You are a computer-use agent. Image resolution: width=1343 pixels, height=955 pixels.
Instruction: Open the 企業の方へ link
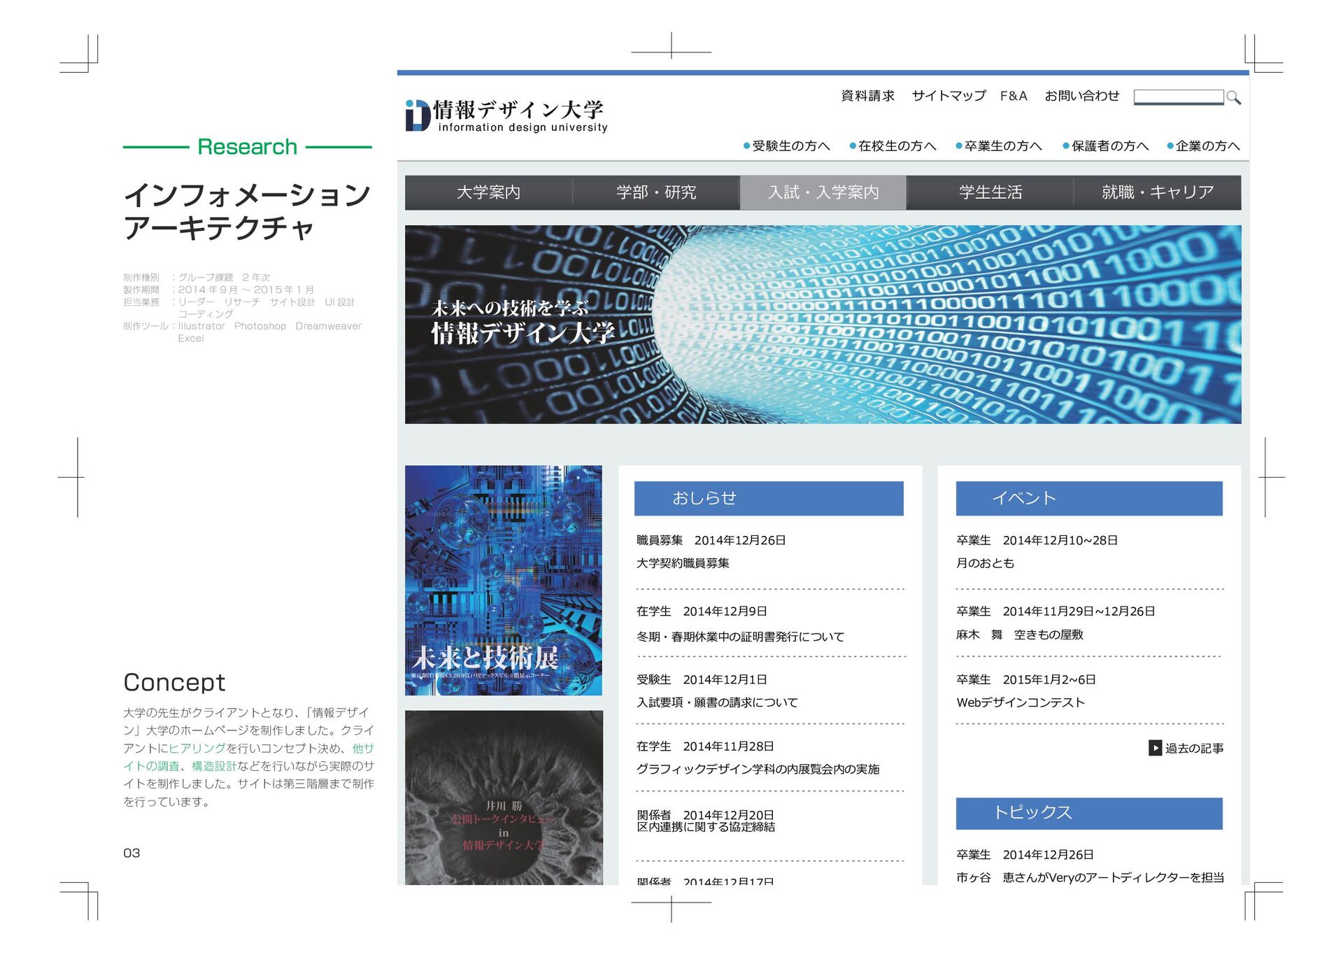(x=1207, y=146)
